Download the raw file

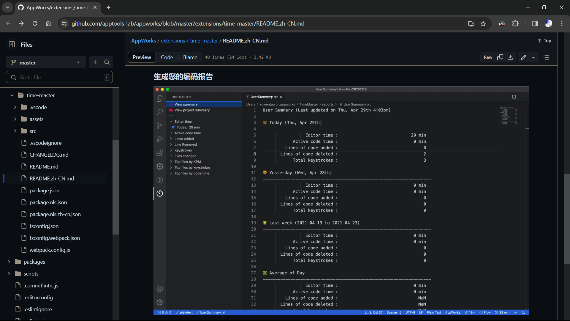click(510, 57)
